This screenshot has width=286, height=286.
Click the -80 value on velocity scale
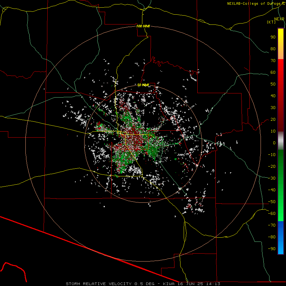(272, 237)
